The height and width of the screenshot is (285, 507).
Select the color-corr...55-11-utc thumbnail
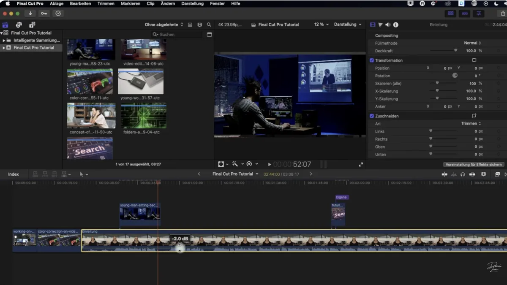90,81
